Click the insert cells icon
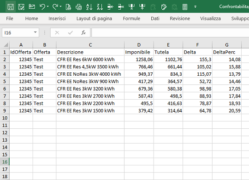The width and height of the screenshot is (249, 180). (x=110, y=7)
